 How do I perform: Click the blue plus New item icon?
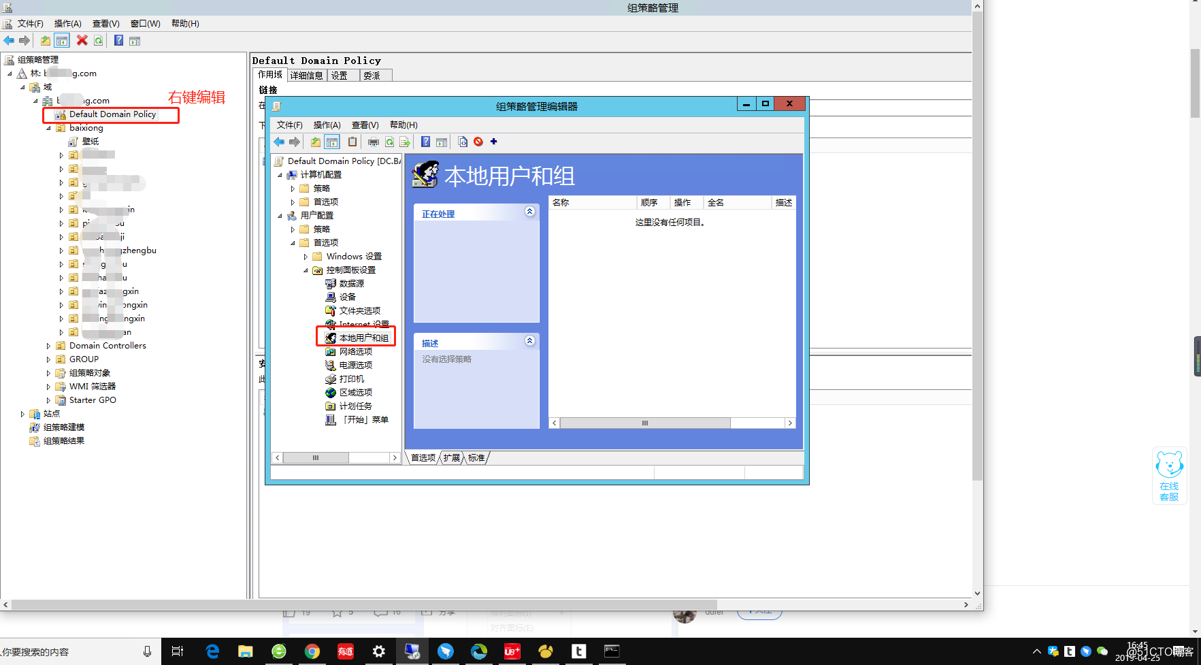coord(494,142)
